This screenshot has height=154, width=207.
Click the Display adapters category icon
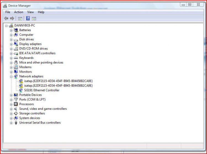coord(16,44)
